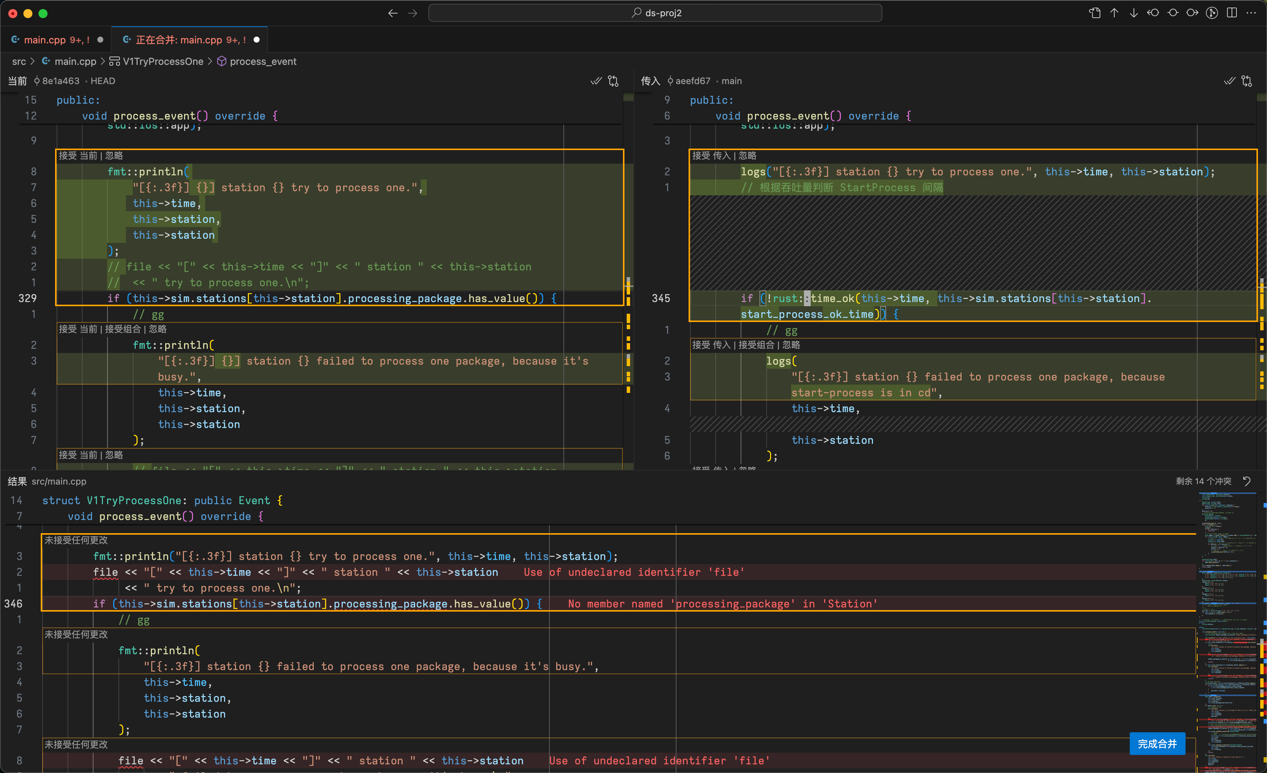This screenshot has height=773, width=1267.
Task: Open the process_event breadcrumb dropdown
Action: [x=263, y=61]
